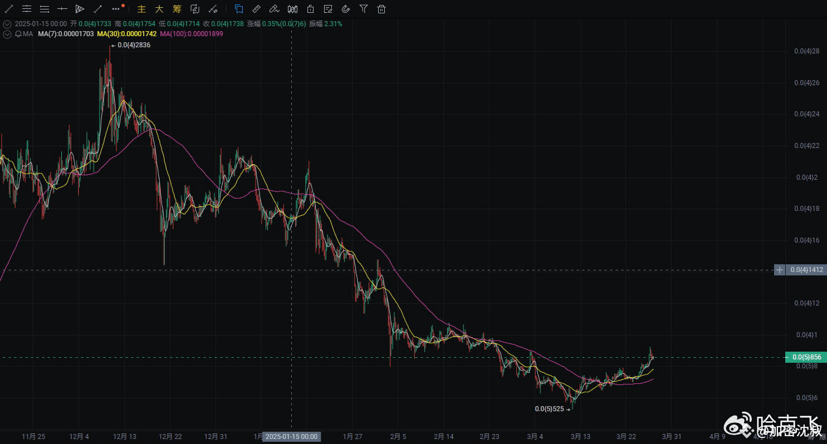The height and width of the screenshot is (444, 827).
Task: Click the crosshair price label 0.0{4}1412
Action: [x=806, y=270]
